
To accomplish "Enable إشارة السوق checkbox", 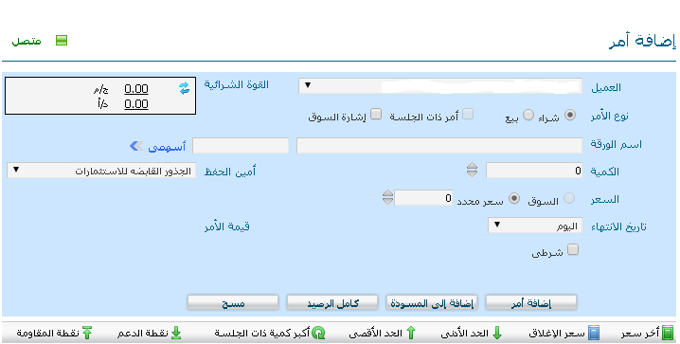I will (x=377, y=115).
